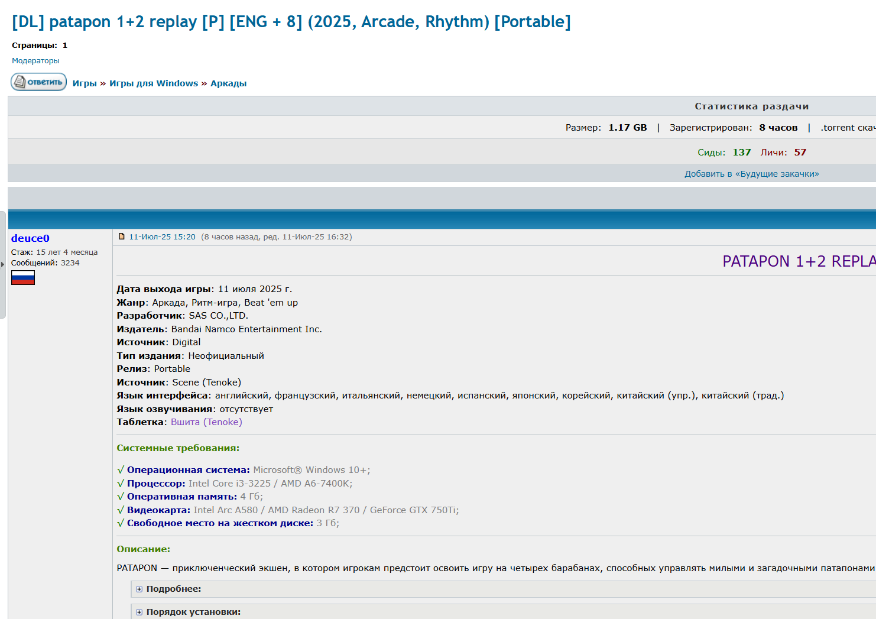Viewport: 876px width, 619px height.
Task: Click the Дата выхода игры line
Action: [205, 289]
